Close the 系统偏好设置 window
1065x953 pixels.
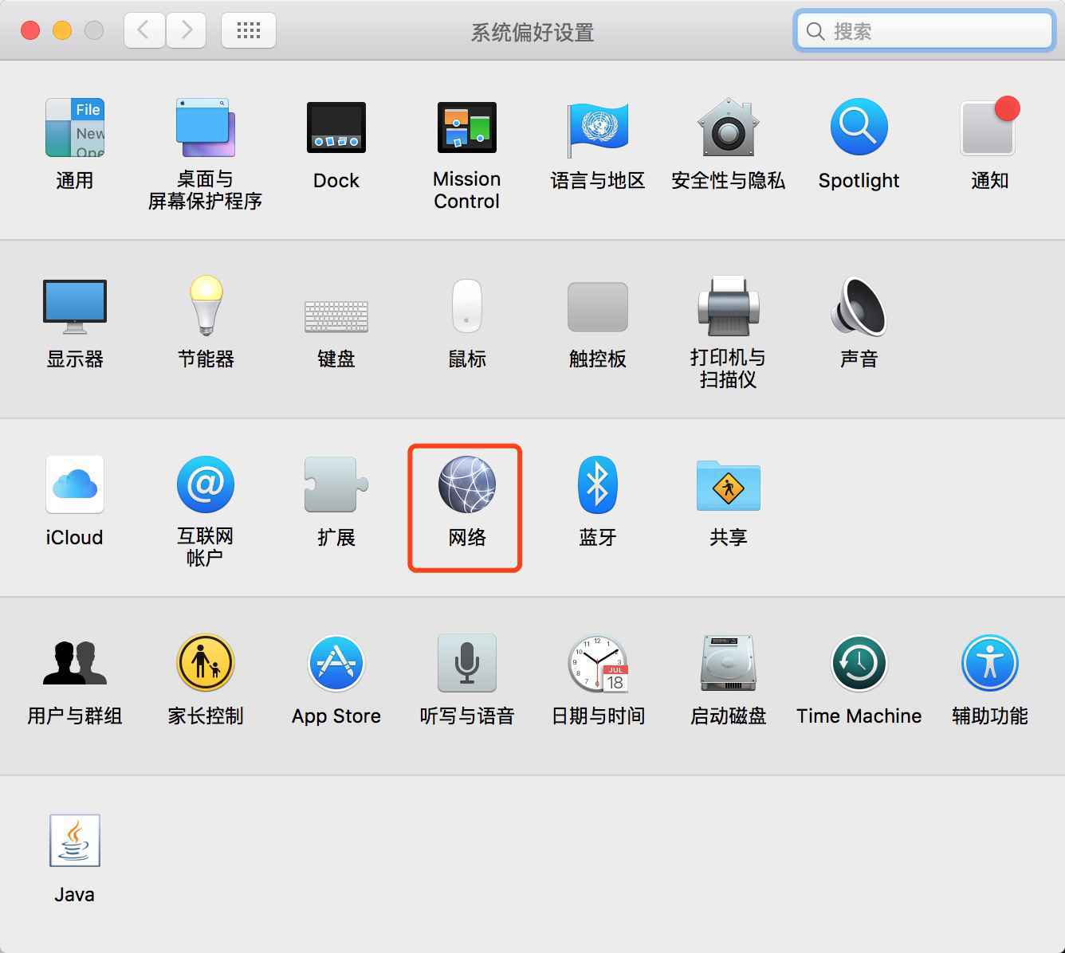(x=30, y=30)
